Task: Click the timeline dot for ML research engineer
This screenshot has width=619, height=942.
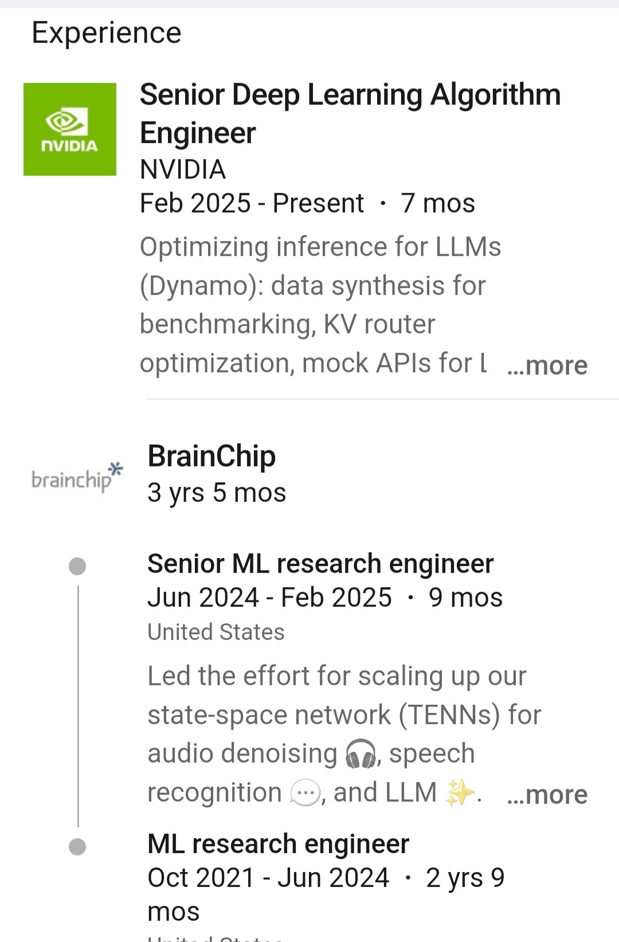Action: 77,847
